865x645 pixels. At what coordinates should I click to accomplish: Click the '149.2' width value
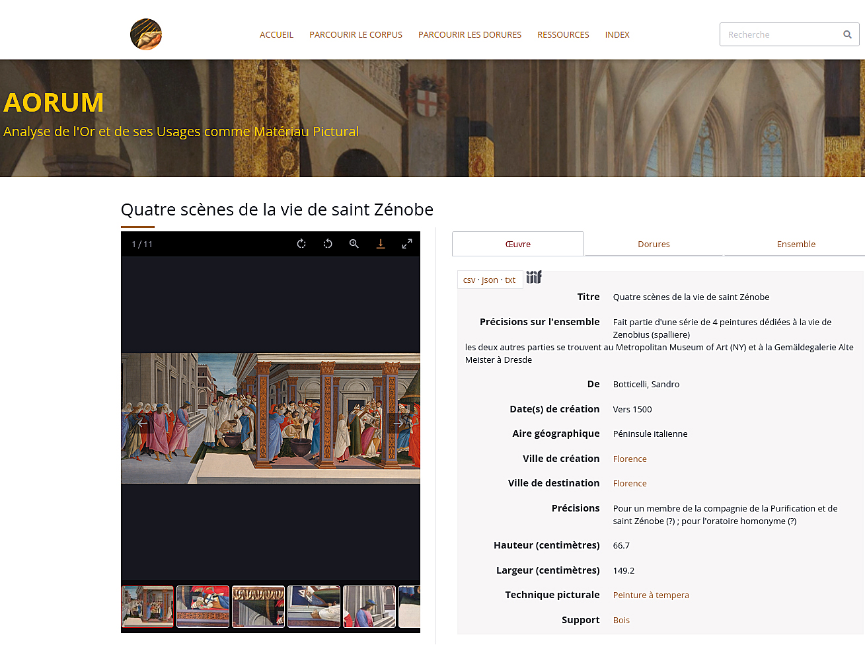(x=623, y=571)
